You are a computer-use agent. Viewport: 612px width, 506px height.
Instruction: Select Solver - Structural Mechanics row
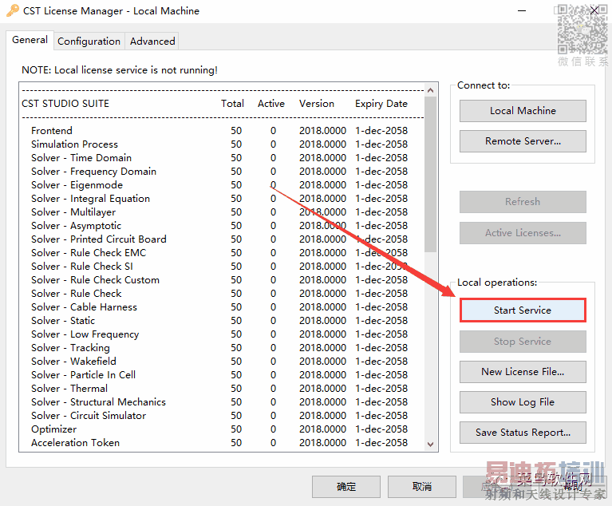[x=219, y=402]
